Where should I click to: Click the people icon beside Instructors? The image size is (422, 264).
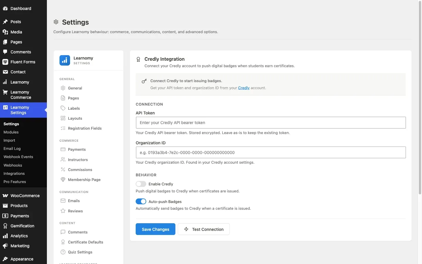pos(63,160)
